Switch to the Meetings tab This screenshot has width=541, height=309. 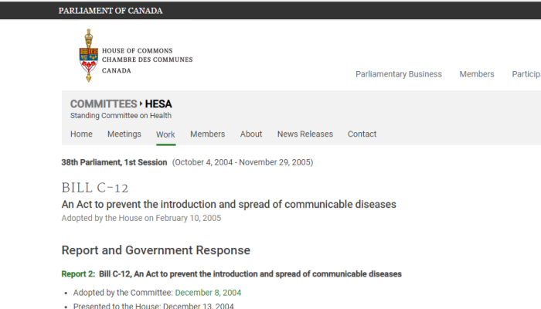(124, 134)
